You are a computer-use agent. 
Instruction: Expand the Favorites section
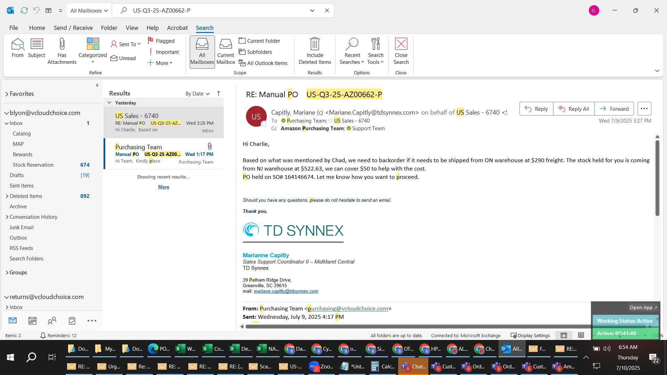tap(7, 94)
